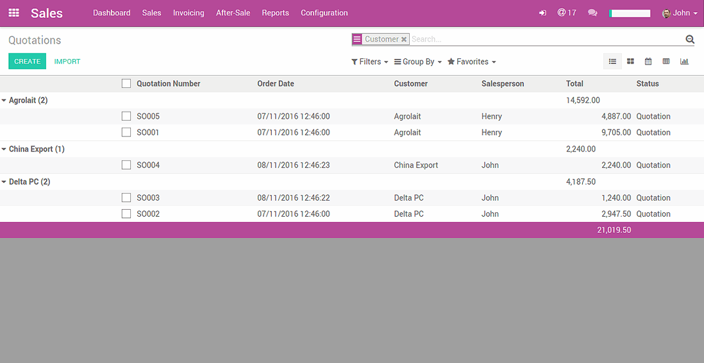Click the Agrolait group total 14,592.00

[x=583, y=100]
